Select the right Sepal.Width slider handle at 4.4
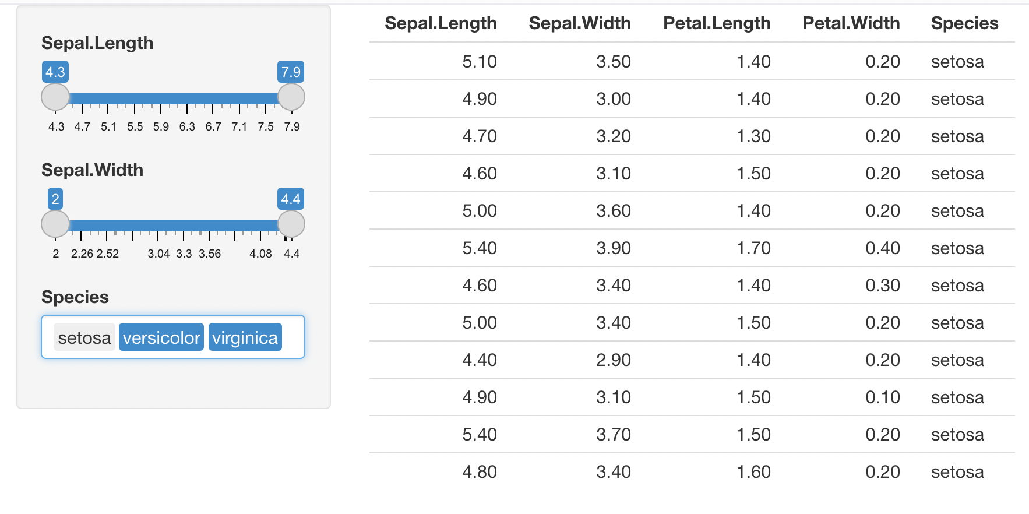Screen dimensions: 1029x514 (x=290, y=224)
